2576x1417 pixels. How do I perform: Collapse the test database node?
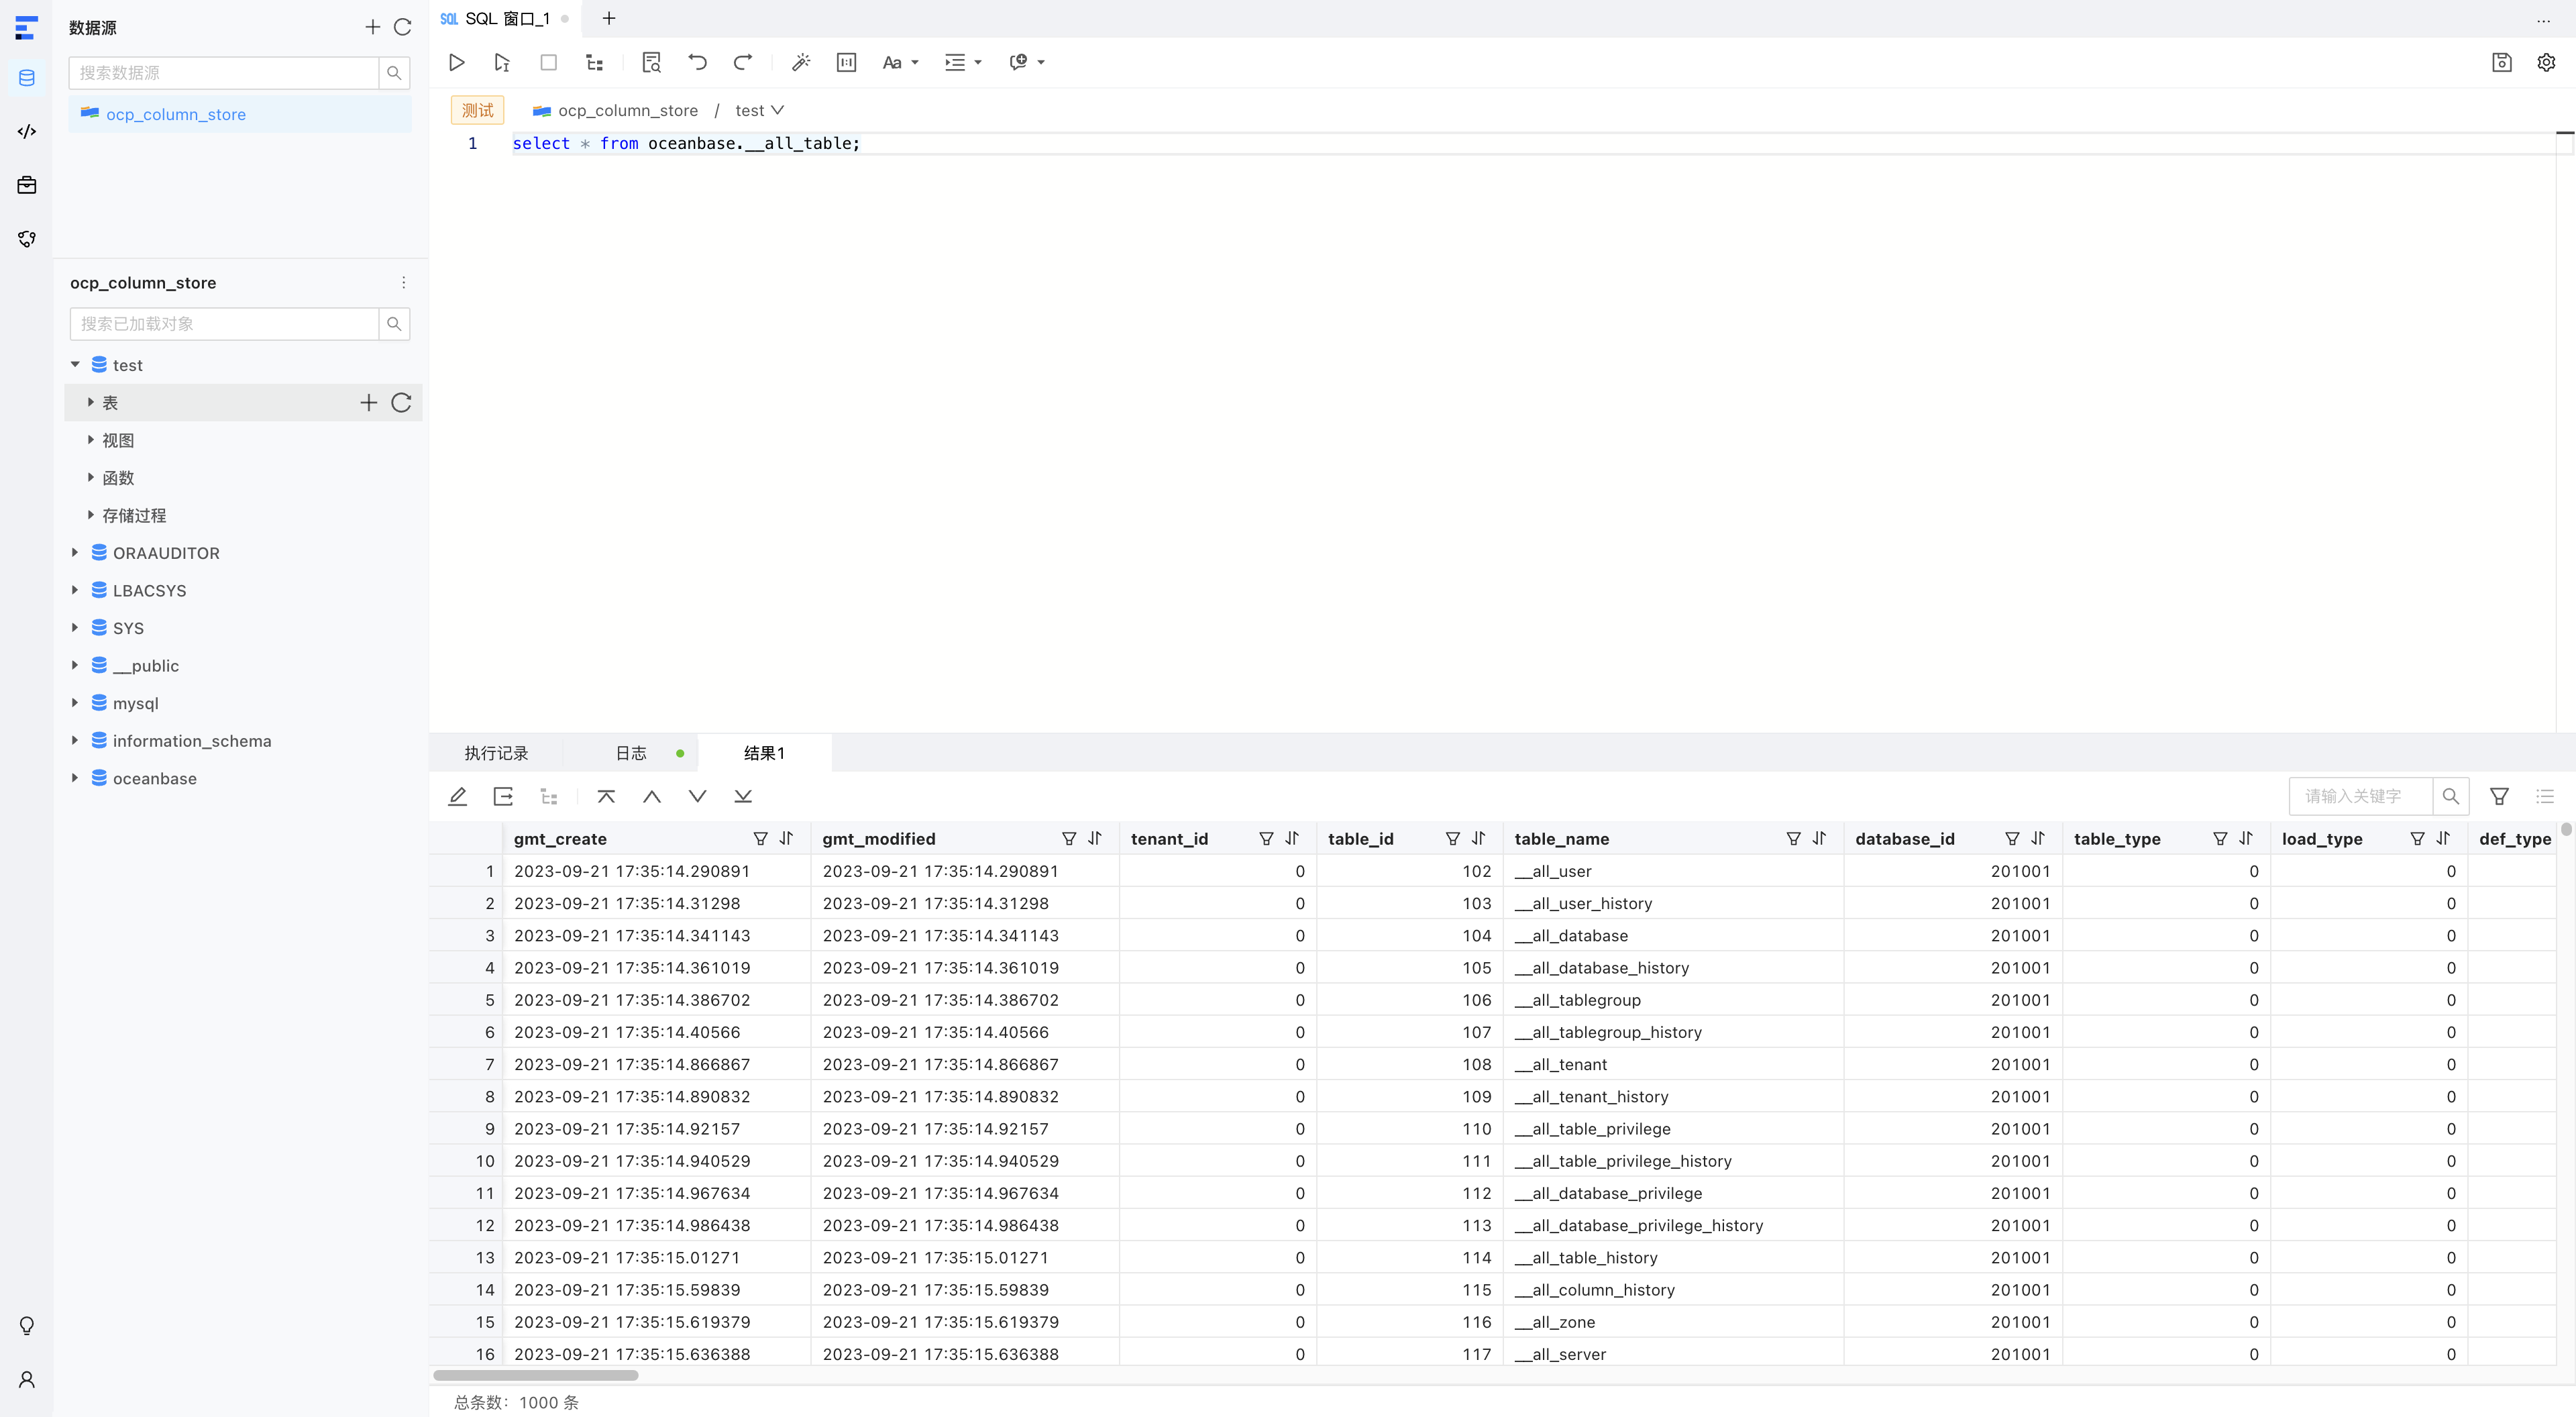(x=75, y=364)
